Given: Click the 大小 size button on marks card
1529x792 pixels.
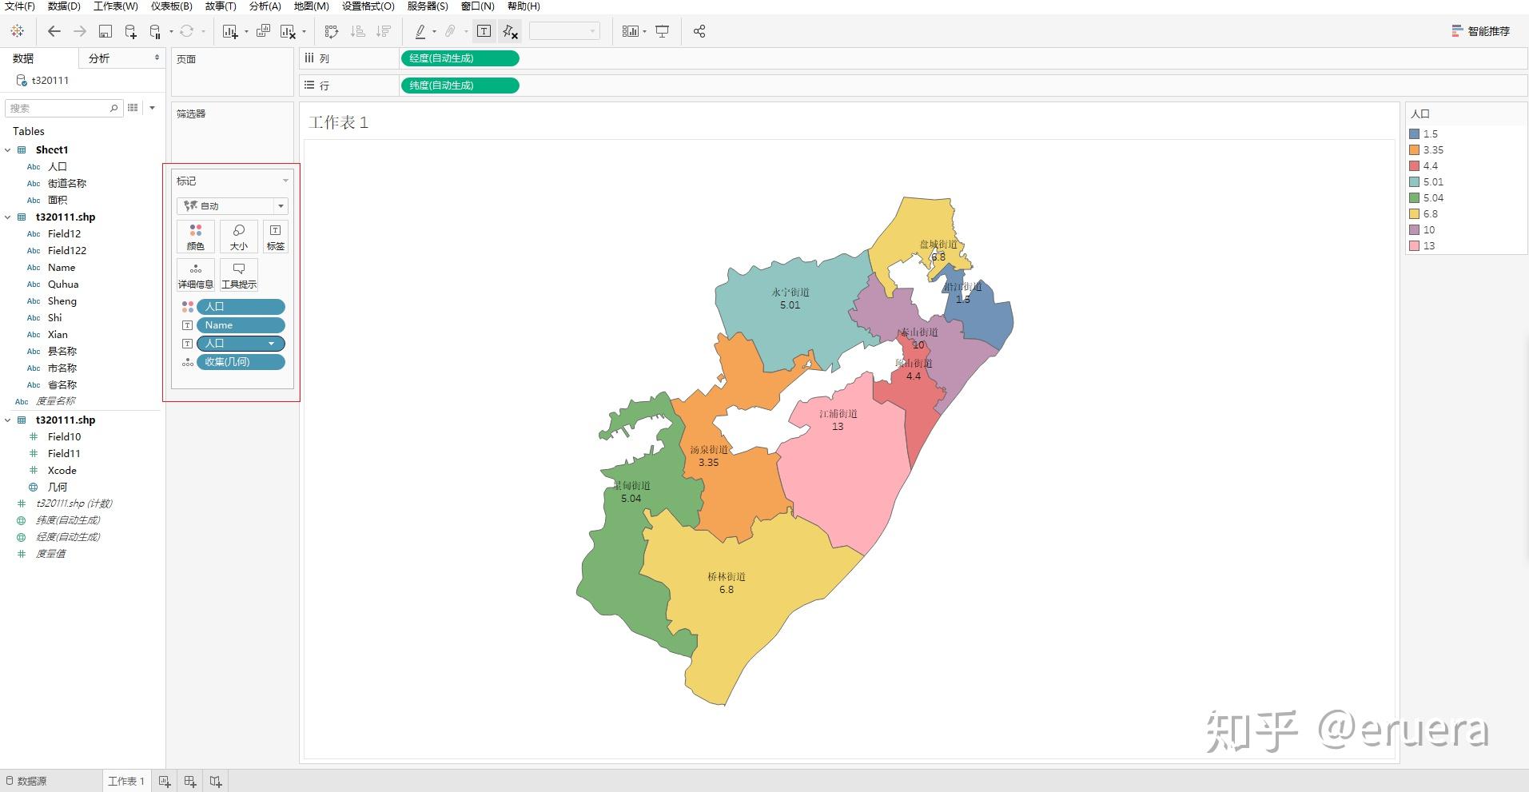Looking at the screenshot, I should point(238,237).
